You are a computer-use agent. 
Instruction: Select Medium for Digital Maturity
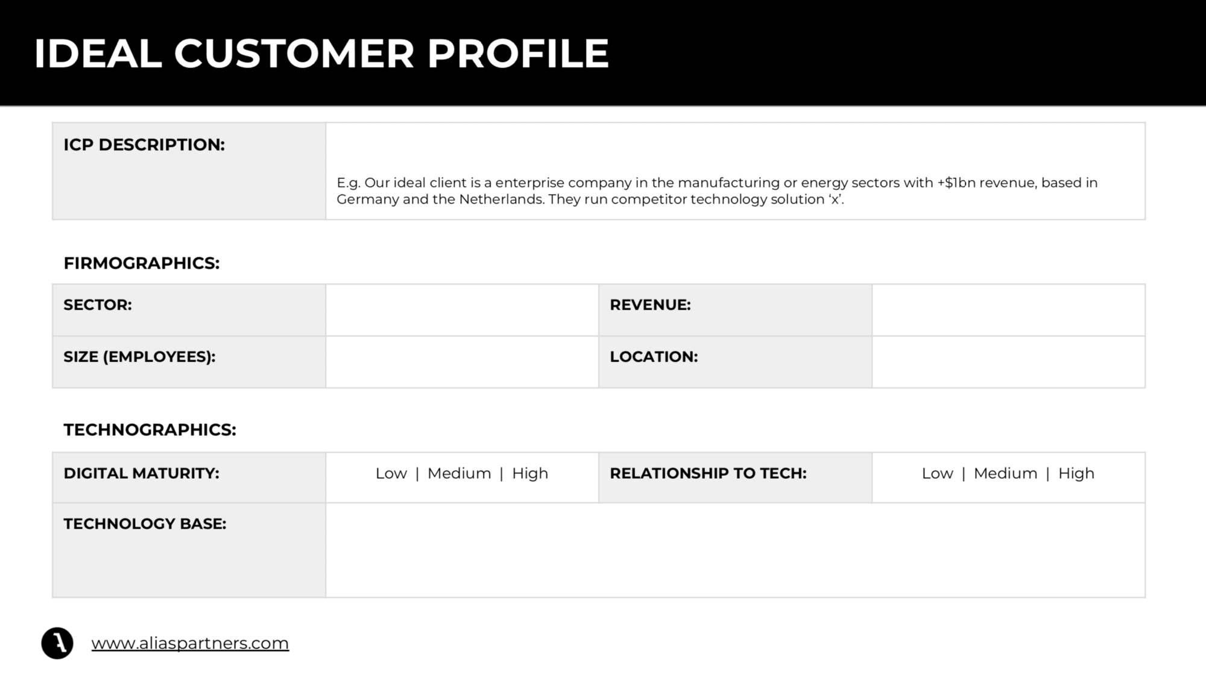[459, 473]
